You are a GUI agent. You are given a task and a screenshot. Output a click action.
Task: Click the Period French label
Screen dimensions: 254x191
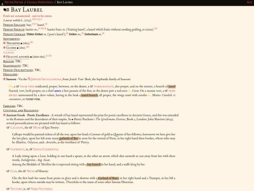pos(14,30)
